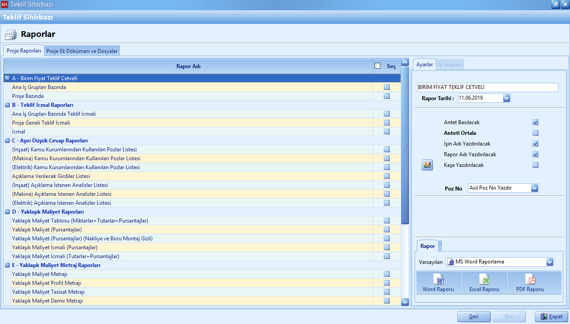Open the Poz No dropdown list

point(534,188)
